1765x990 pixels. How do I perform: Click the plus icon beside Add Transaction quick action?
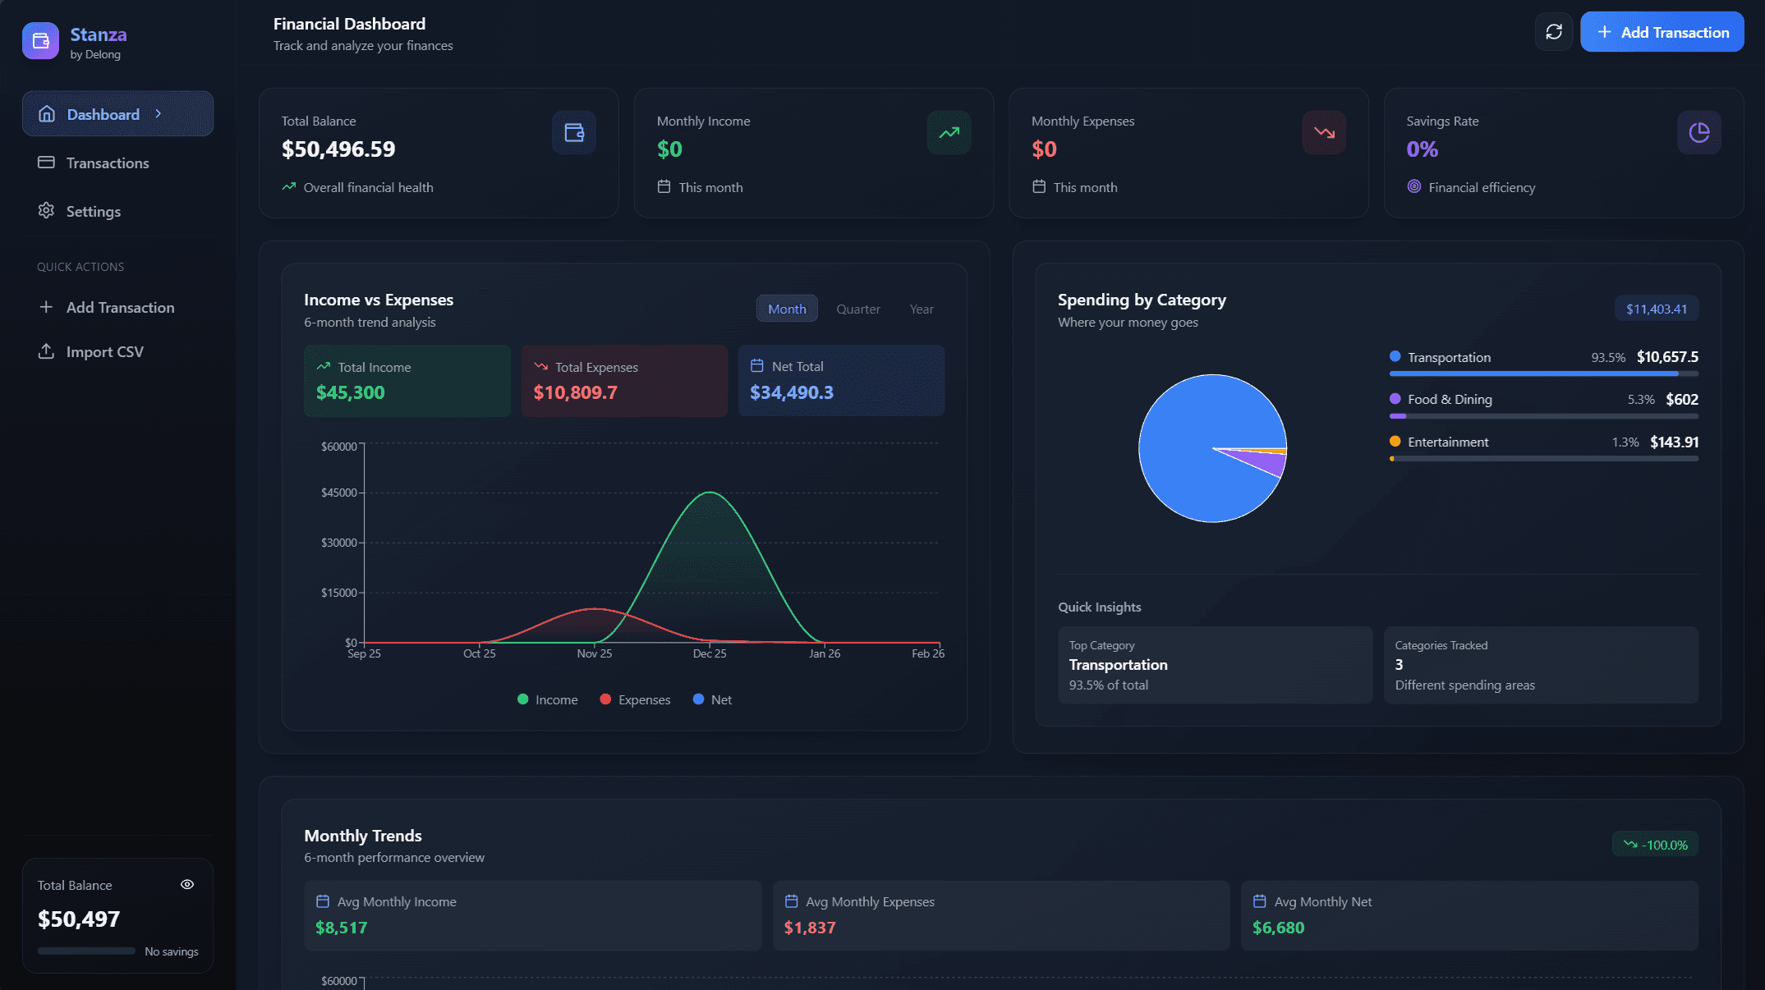coord(47,307)
